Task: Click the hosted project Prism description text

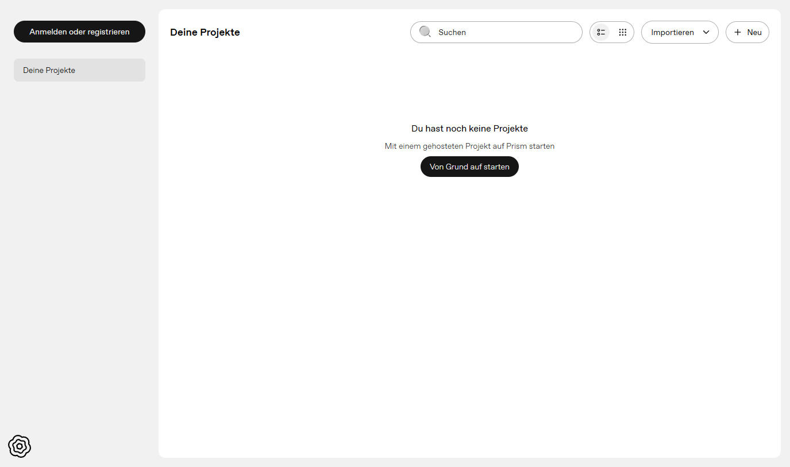Action: 469,146
